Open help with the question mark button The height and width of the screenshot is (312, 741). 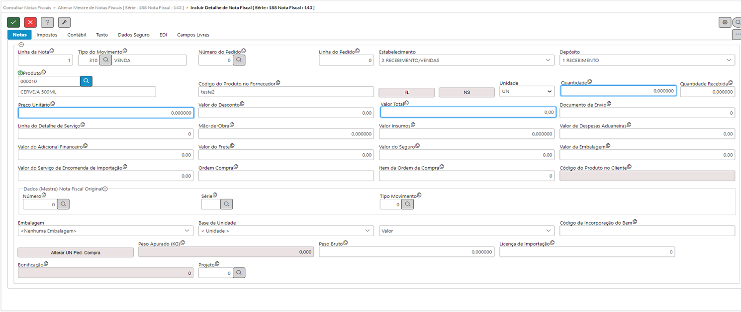[x=47, y=22]
